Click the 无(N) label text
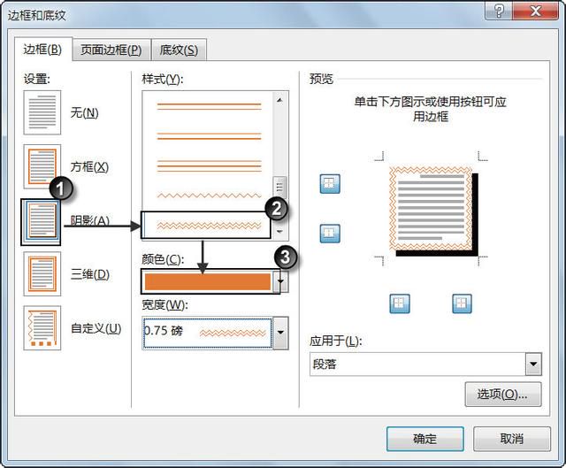The image size is (566, 468). (85, 112)
